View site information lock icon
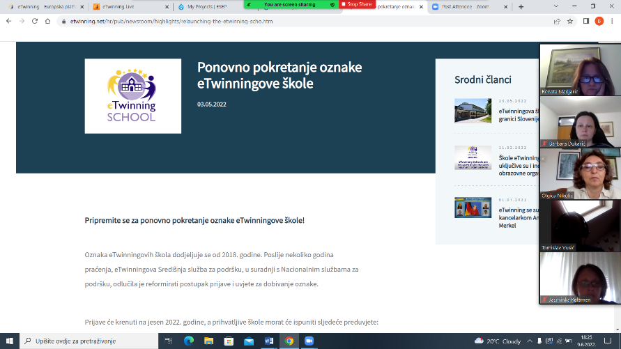The height and width of the screenshot is (349, 621). [x=63, y=22]
